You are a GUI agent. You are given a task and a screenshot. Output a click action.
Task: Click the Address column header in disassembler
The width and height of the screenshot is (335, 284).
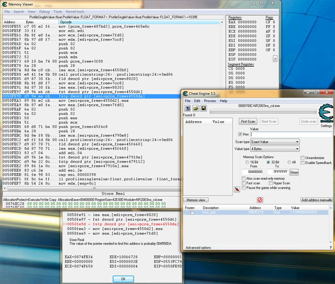click(13, 22)
